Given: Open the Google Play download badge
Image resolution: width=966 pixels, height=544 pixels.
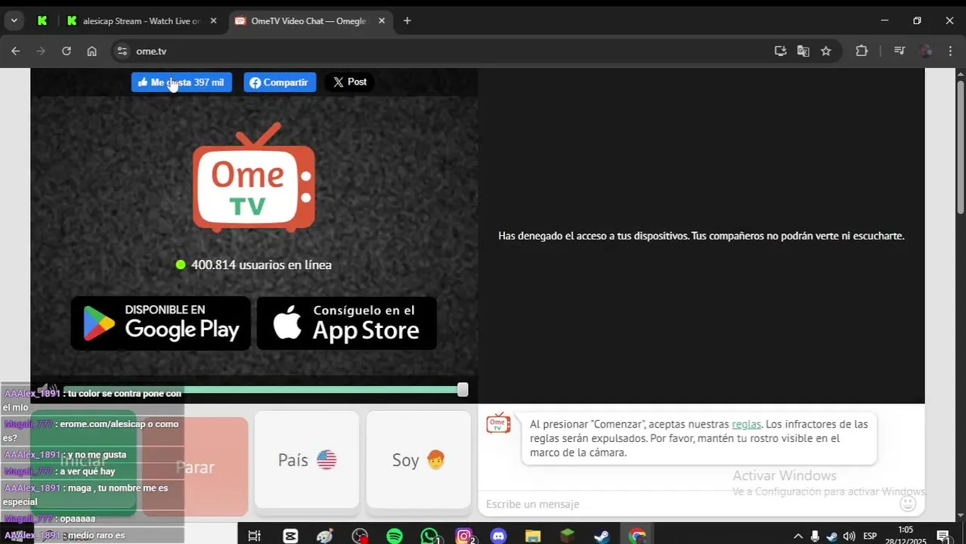Looking at the screenshot, I should [160, 323].
